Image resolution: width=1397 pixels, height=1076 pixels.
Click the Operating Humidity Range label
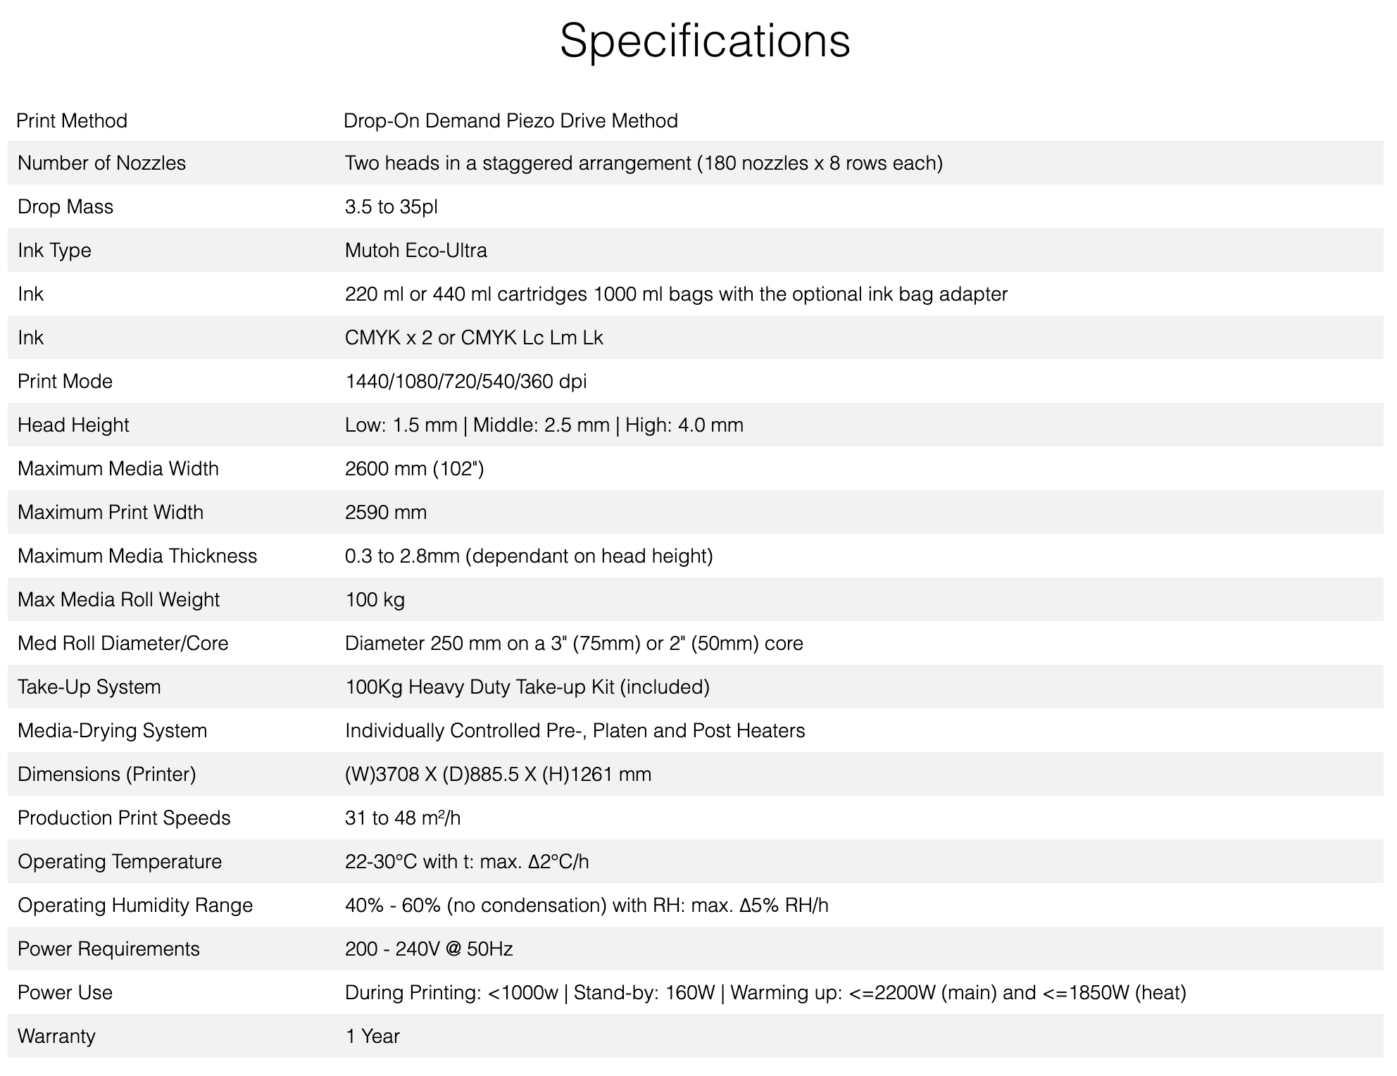tap(135, 906)
